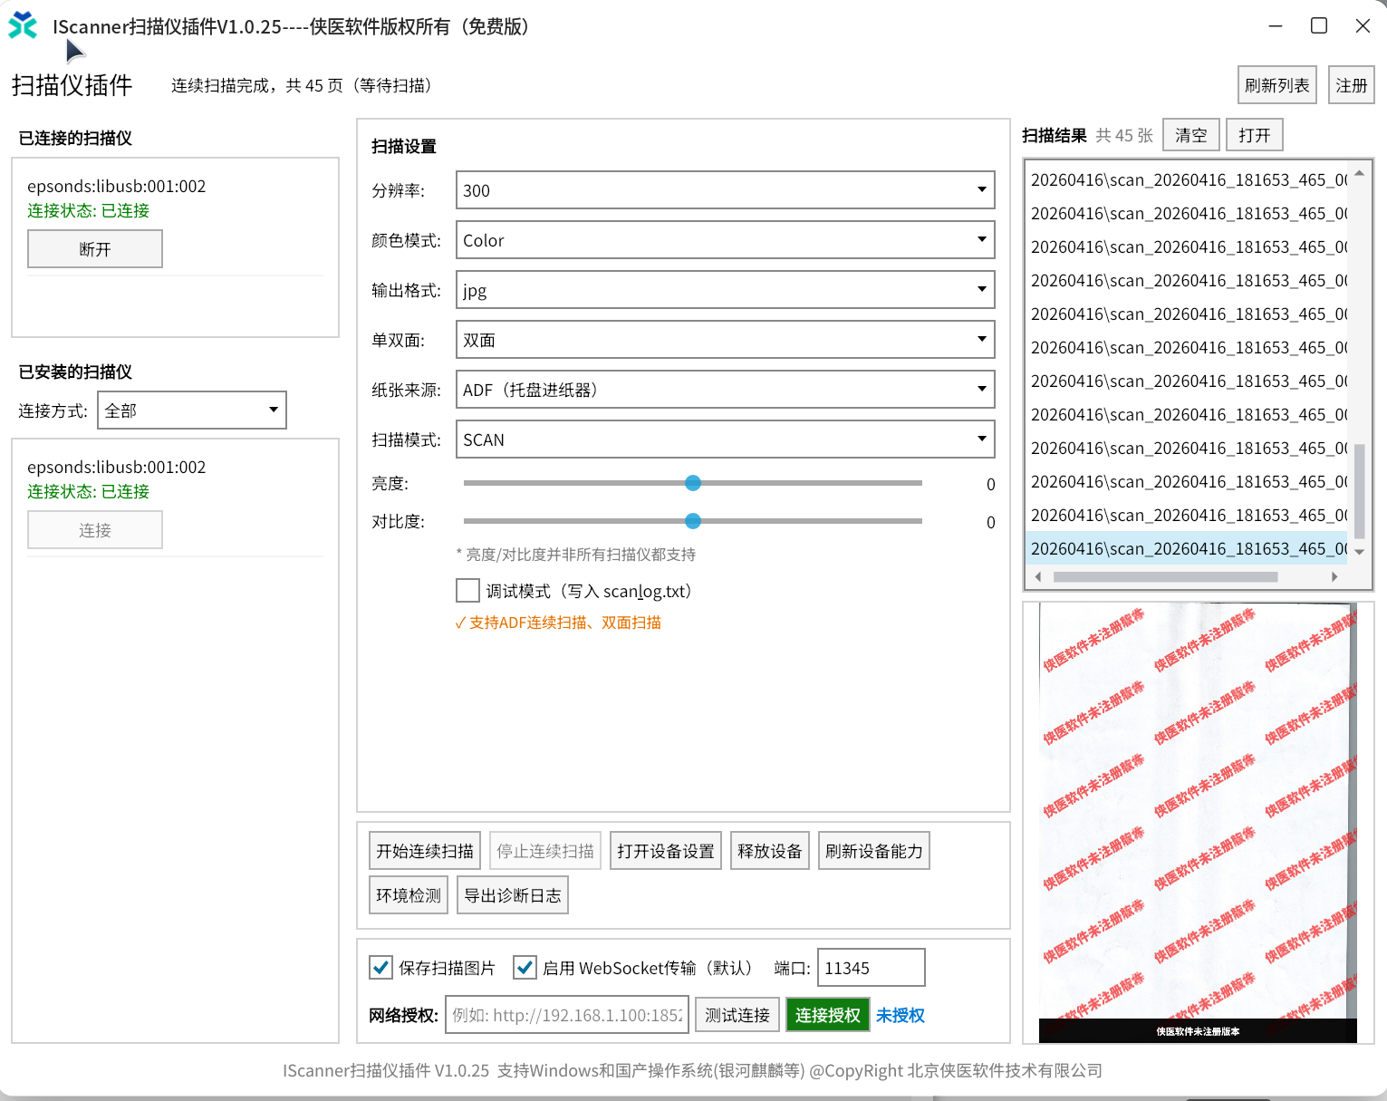Click the 端口 port number input field
1387x1101 pixels.
(870, 967)
